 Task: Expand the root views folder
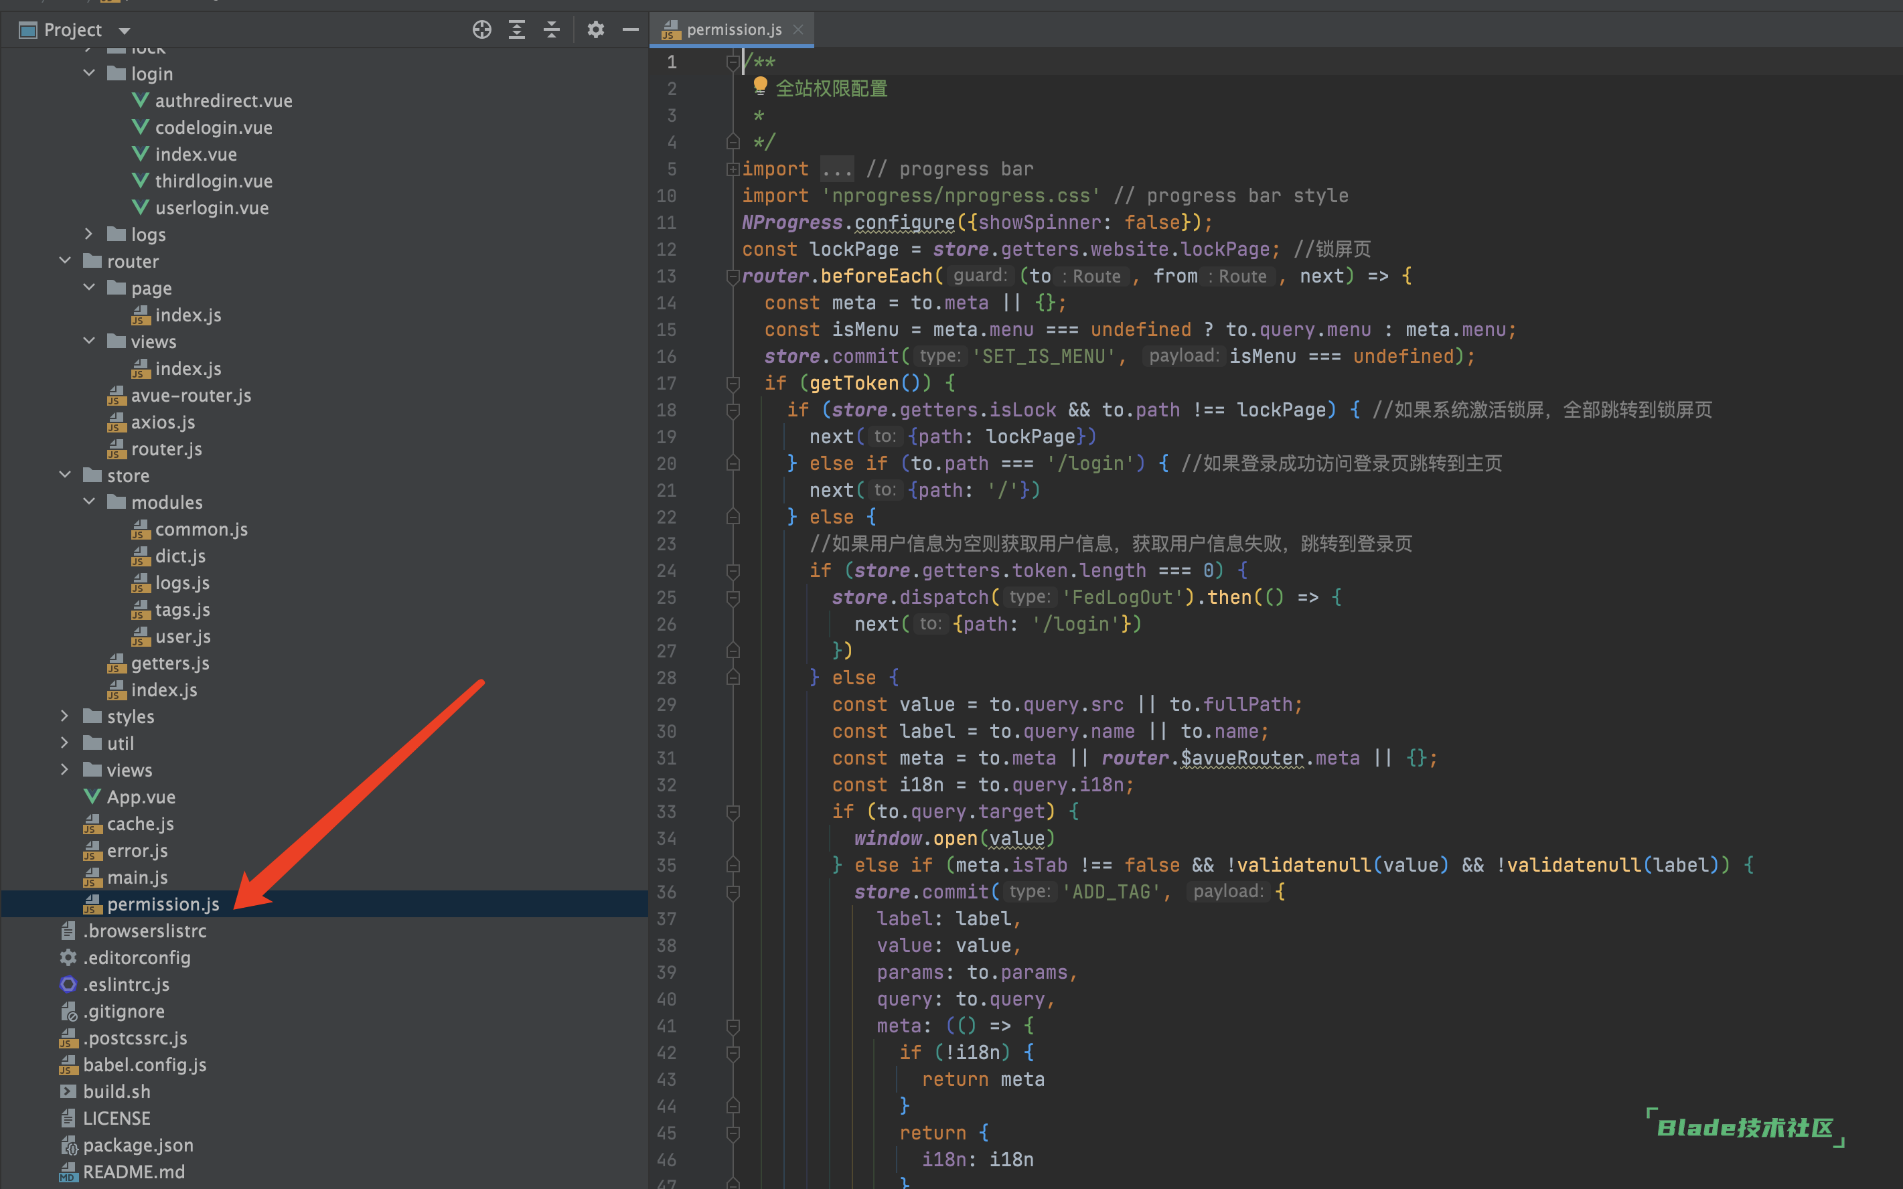click(65, 769)
